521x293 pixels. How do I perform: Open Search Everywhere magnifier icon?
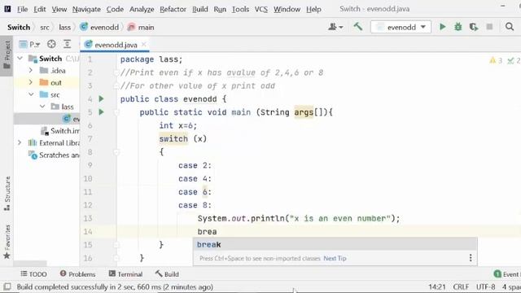510,27
